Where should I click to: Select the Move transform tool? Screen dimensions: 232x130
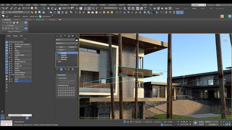(x=48, y=8)
